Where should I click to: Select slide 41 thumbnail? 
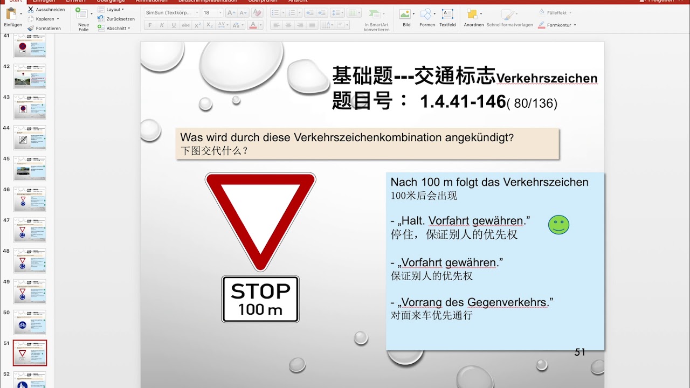click(x=30, y=46)
